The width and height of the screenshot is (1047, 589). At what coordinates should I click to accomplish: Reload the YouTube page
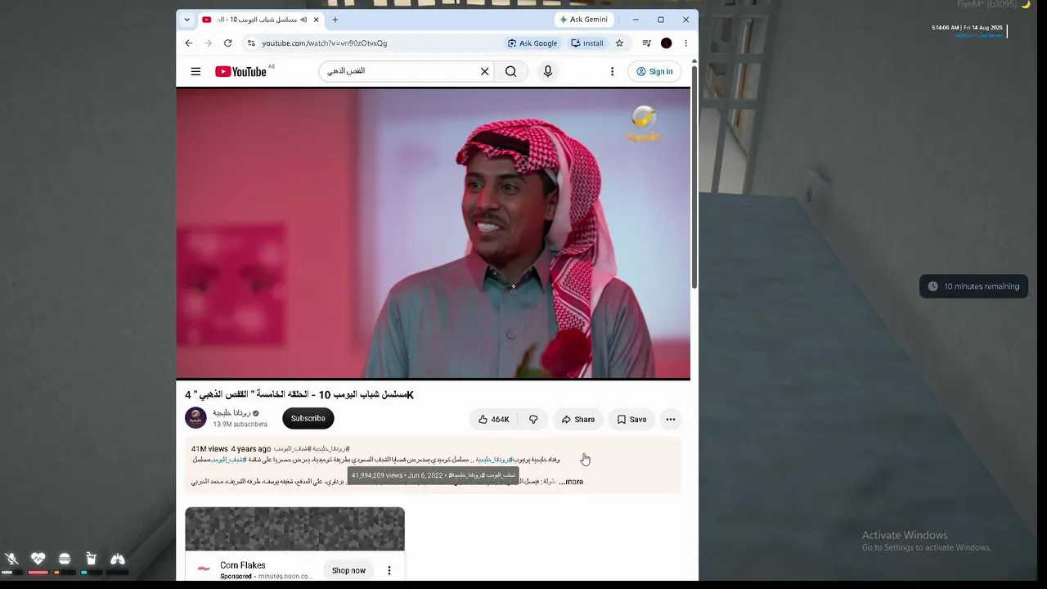(x=228, y=43)
